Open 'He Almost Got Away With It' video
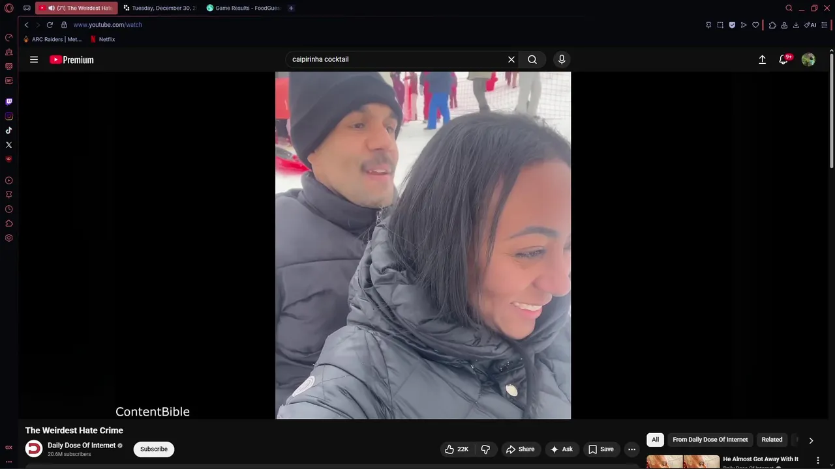Screen dimensions: 835x469 [761, 459]
